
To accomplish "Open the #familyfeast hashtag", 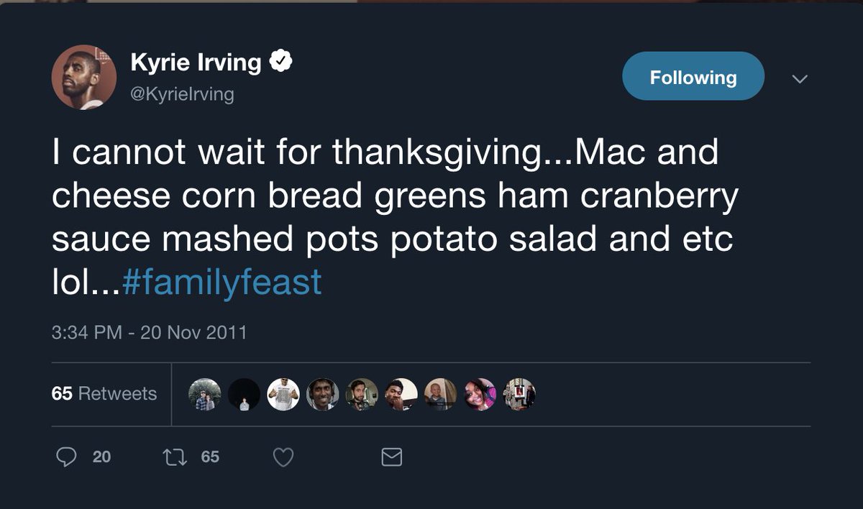I will click(222, 283).
